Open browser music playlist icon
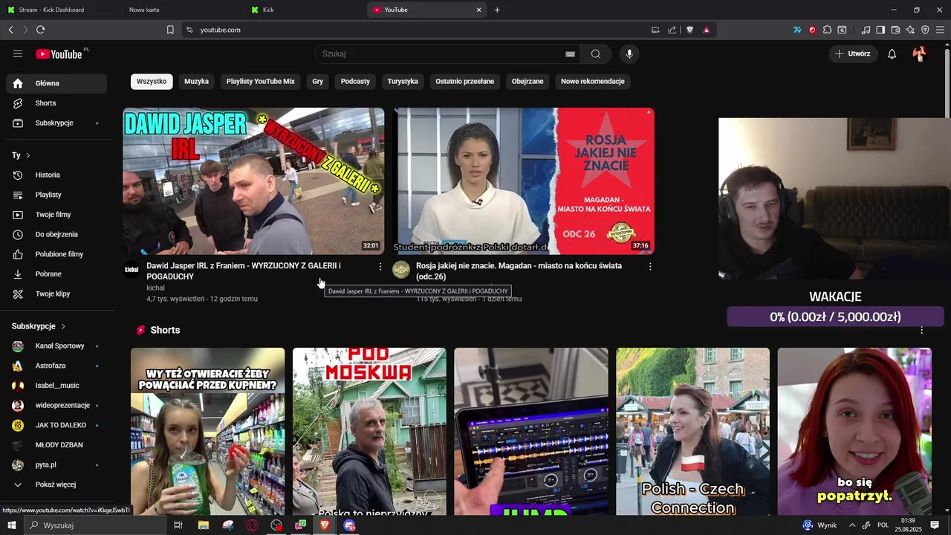The height and width of the screenshot is (535, 951). 866,30
